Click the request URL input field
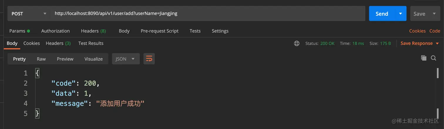 [206, 13]
